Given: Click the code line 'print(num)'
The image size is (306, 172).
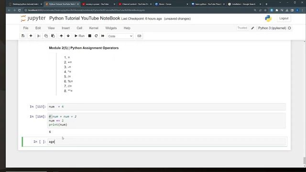Looking at the screenshot, I should click(x=58, y=125).
